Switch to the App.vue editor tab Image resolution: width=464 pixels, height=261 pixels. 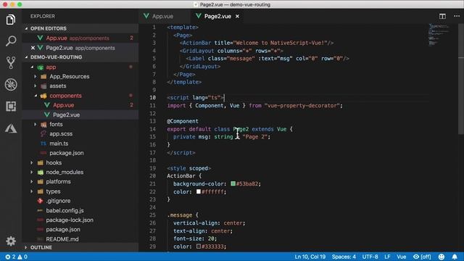point(162,16)
